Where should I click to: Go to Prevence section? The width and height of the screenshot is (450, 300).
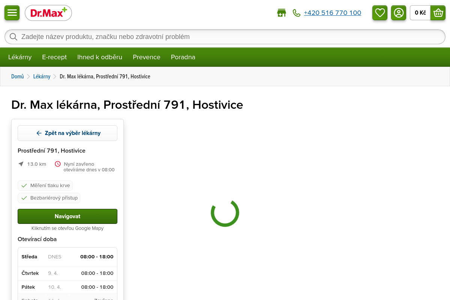coord(147,57)
